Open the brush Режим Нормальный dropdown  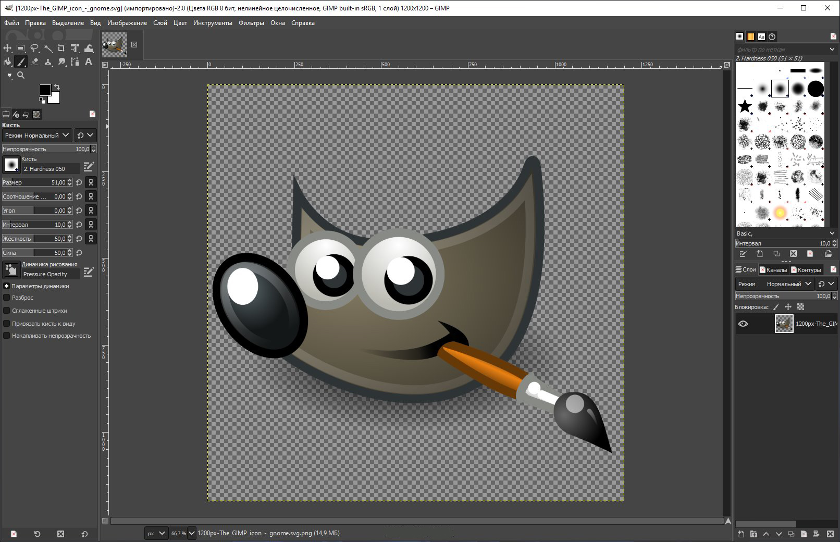point(37,135)
